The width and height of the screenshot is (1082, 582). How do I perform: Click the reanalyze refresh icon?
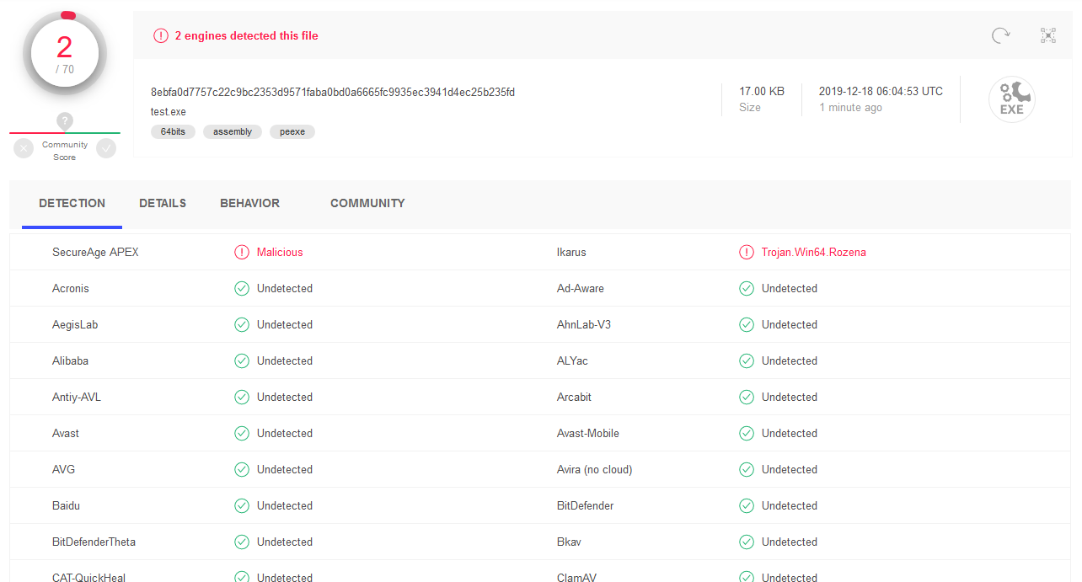tap(1000, 35)
